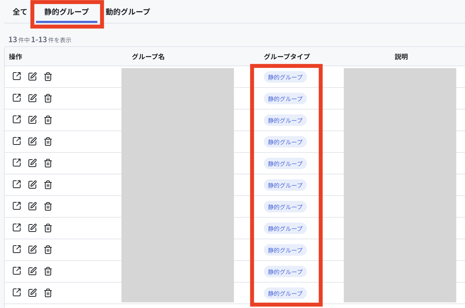The width and height of the screenshot is (465, 308).
Task: Click the 静的グループ badge in the seventh row
Action: coord(285,207)
